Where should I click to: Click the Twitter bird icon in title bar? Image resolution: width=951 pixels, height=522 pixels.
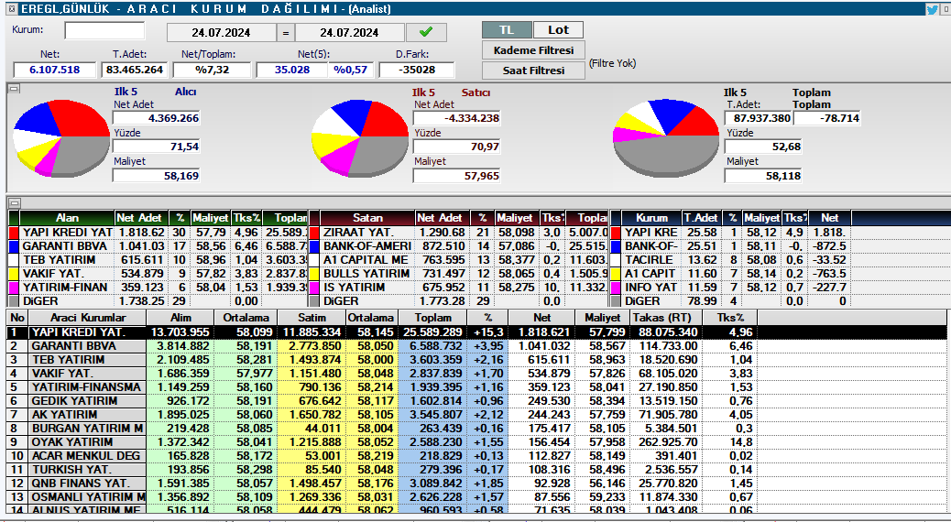coord(932,8)
